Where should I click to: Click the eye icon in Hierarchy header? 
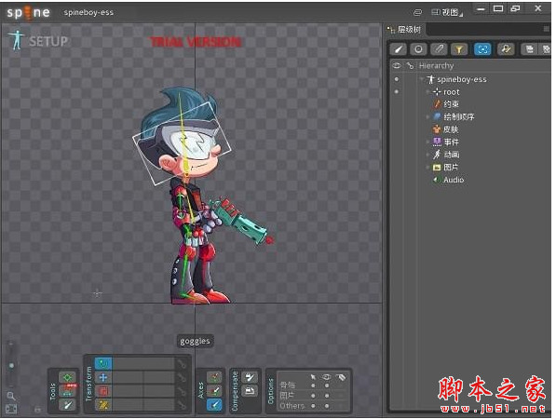397,65
